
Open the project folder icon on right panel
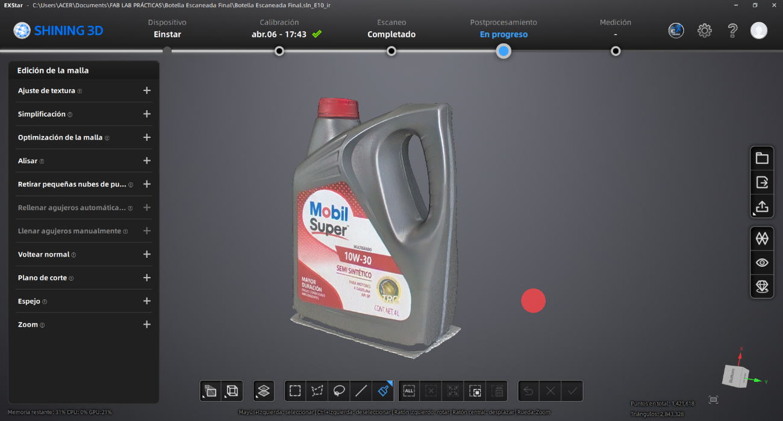762,158
